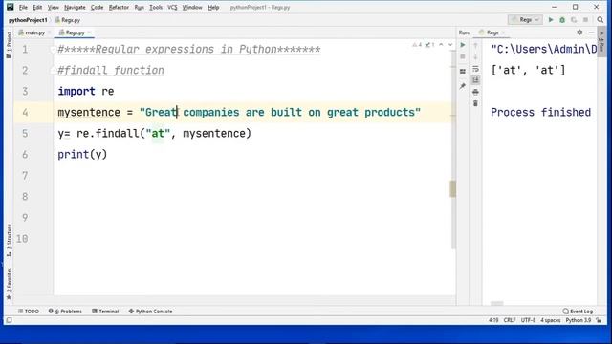The height and width of the screenshot is (344, 612).
Task: Open the UTF-8 encoding selector
Action: (x=528, y=320)
